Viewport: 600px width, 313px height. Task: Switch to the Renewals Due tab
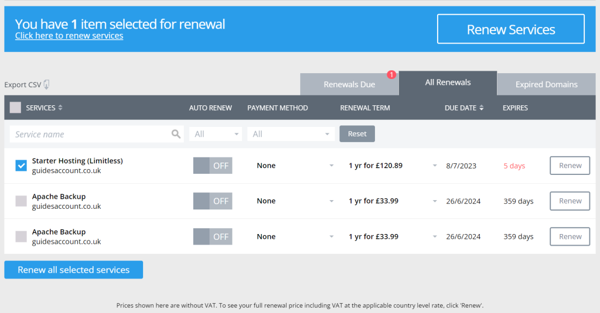coord(349,84)
